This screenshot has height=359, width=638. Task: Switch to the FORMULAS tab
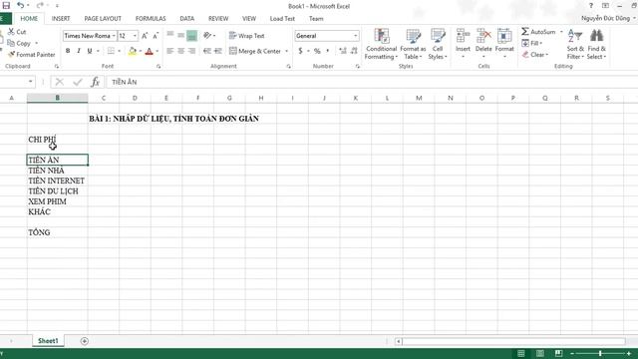pyautogui.click(x=151, y=19)
